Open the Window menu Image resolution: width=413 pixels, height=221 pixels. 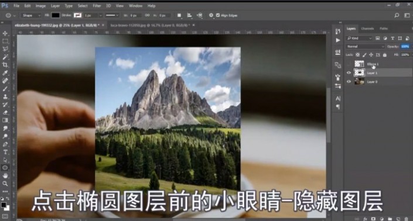135,5
